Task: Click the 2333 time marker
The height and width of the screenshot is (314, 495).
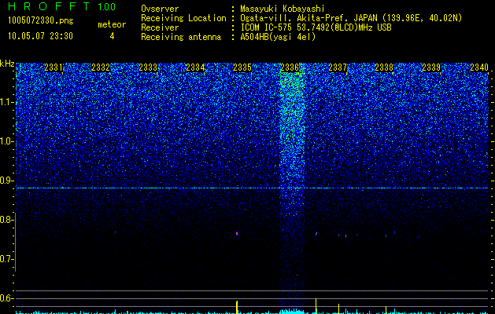Action: 148,68
